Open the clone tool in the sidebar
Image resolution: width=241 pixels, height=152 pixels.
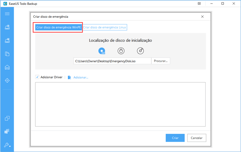click(7, 118)
